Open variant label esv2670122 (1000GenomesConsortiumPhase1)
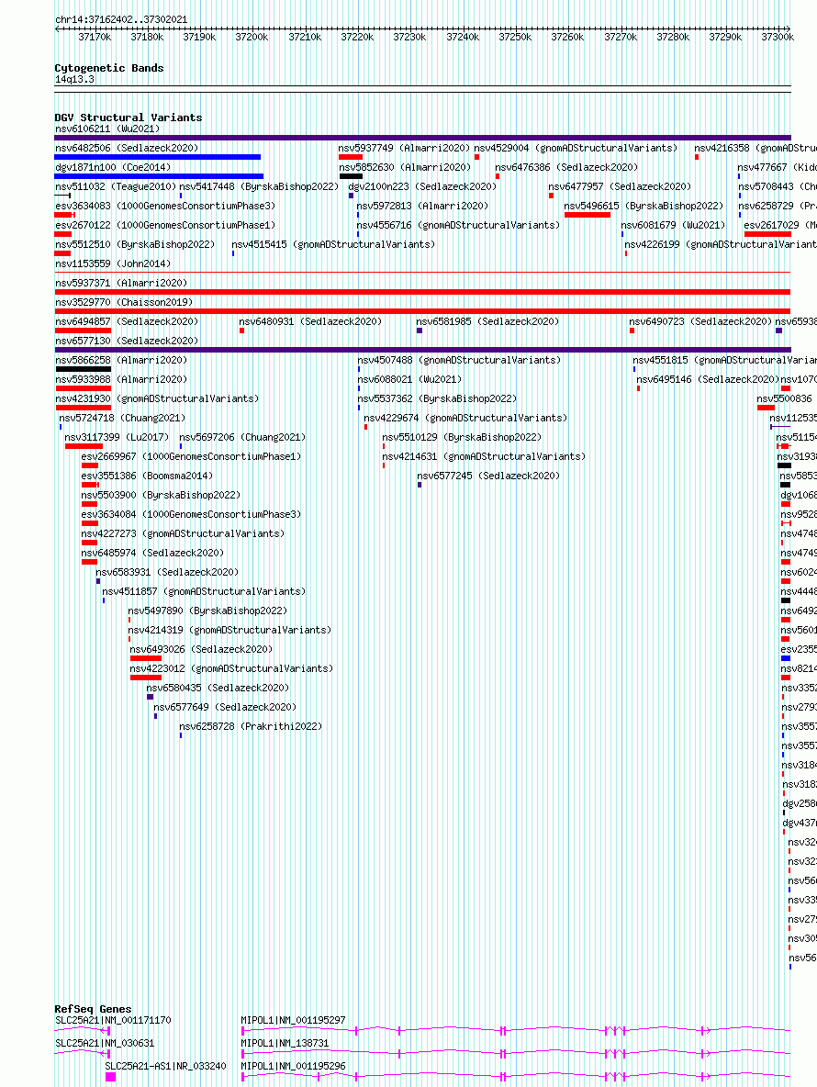Screen dimensions: 817x1087 pyautogui.click(x=165, y=226)
